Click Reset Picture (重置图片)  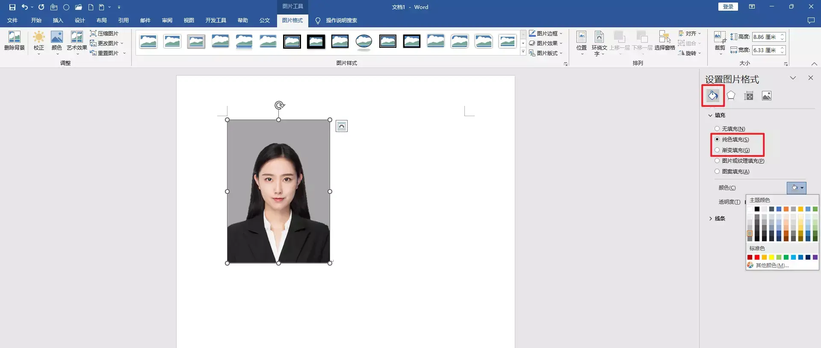point(107,53)
